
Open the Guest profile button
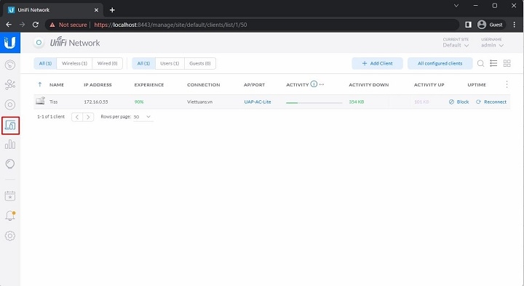[x=491, y=25]
